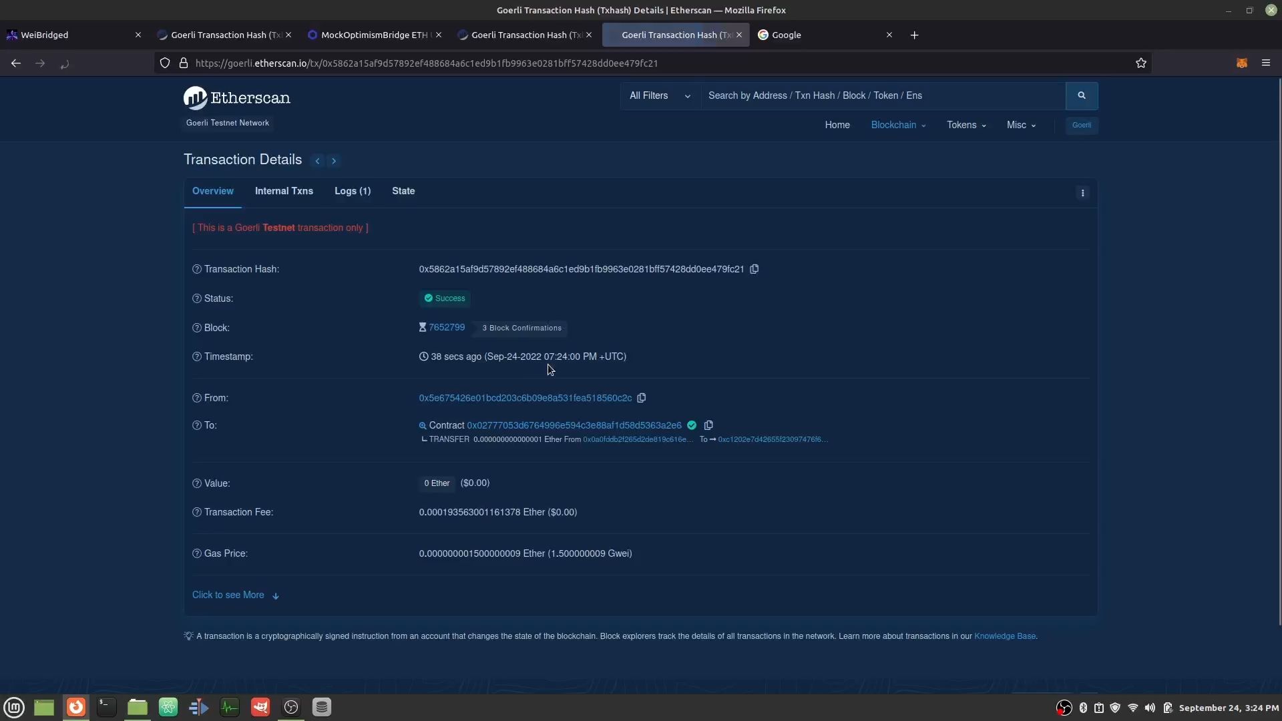1282x721 pixels.
Task: Click the blue search magnifier button
Action: point(1082,95)
